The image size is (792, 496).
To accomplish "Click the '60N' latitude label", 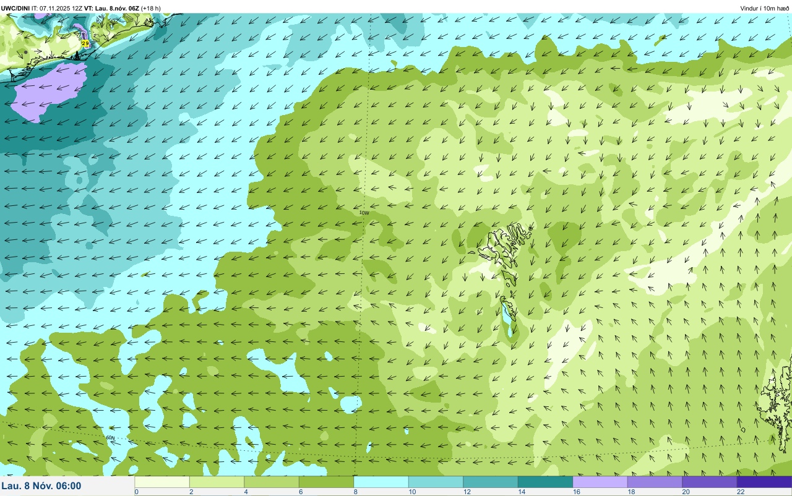I will point(110,438).
